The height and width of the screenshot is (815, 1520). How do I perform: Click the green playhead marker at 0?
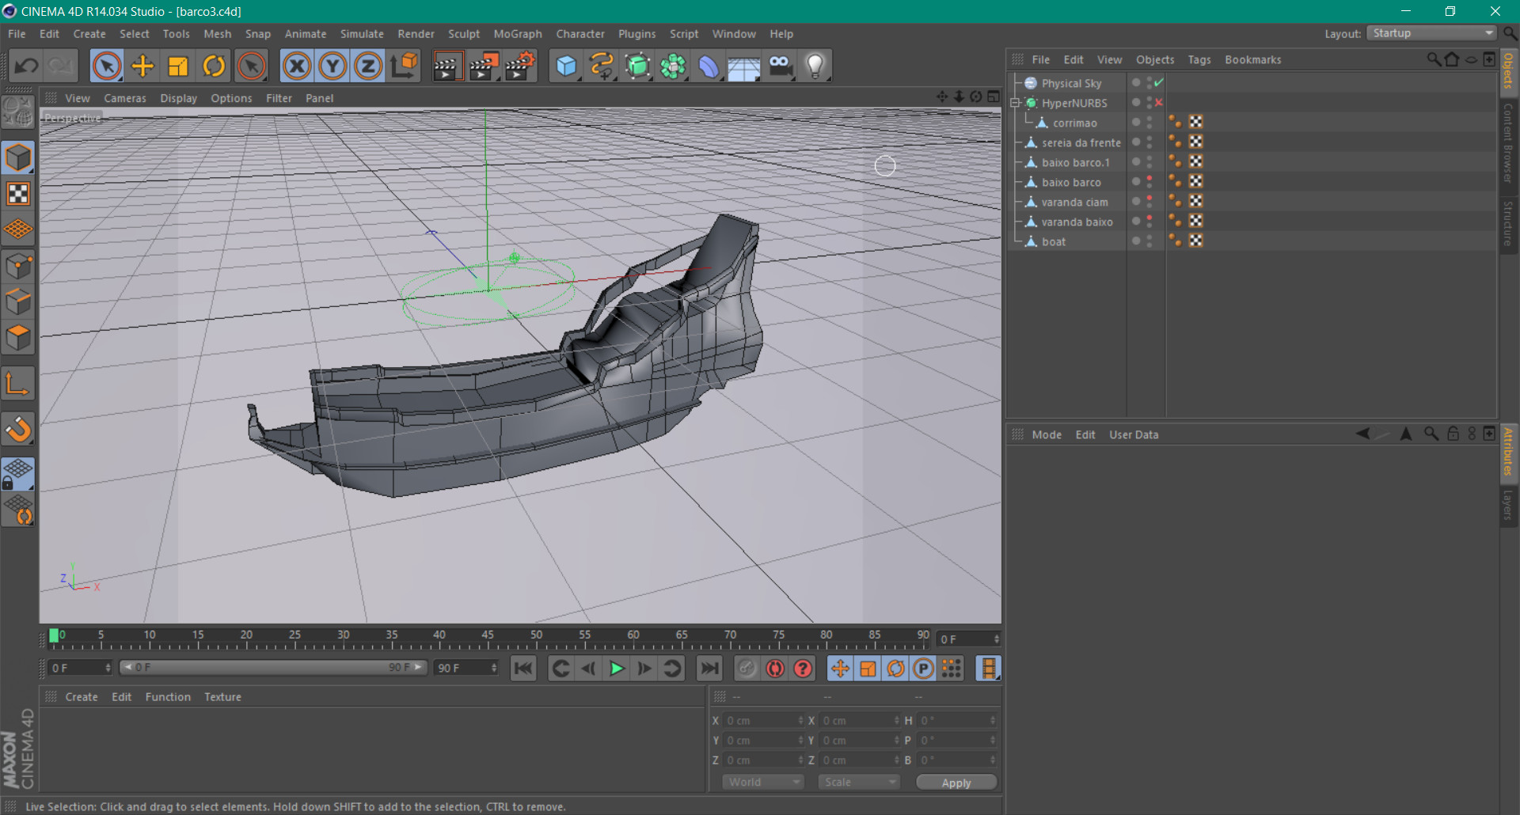54,635
